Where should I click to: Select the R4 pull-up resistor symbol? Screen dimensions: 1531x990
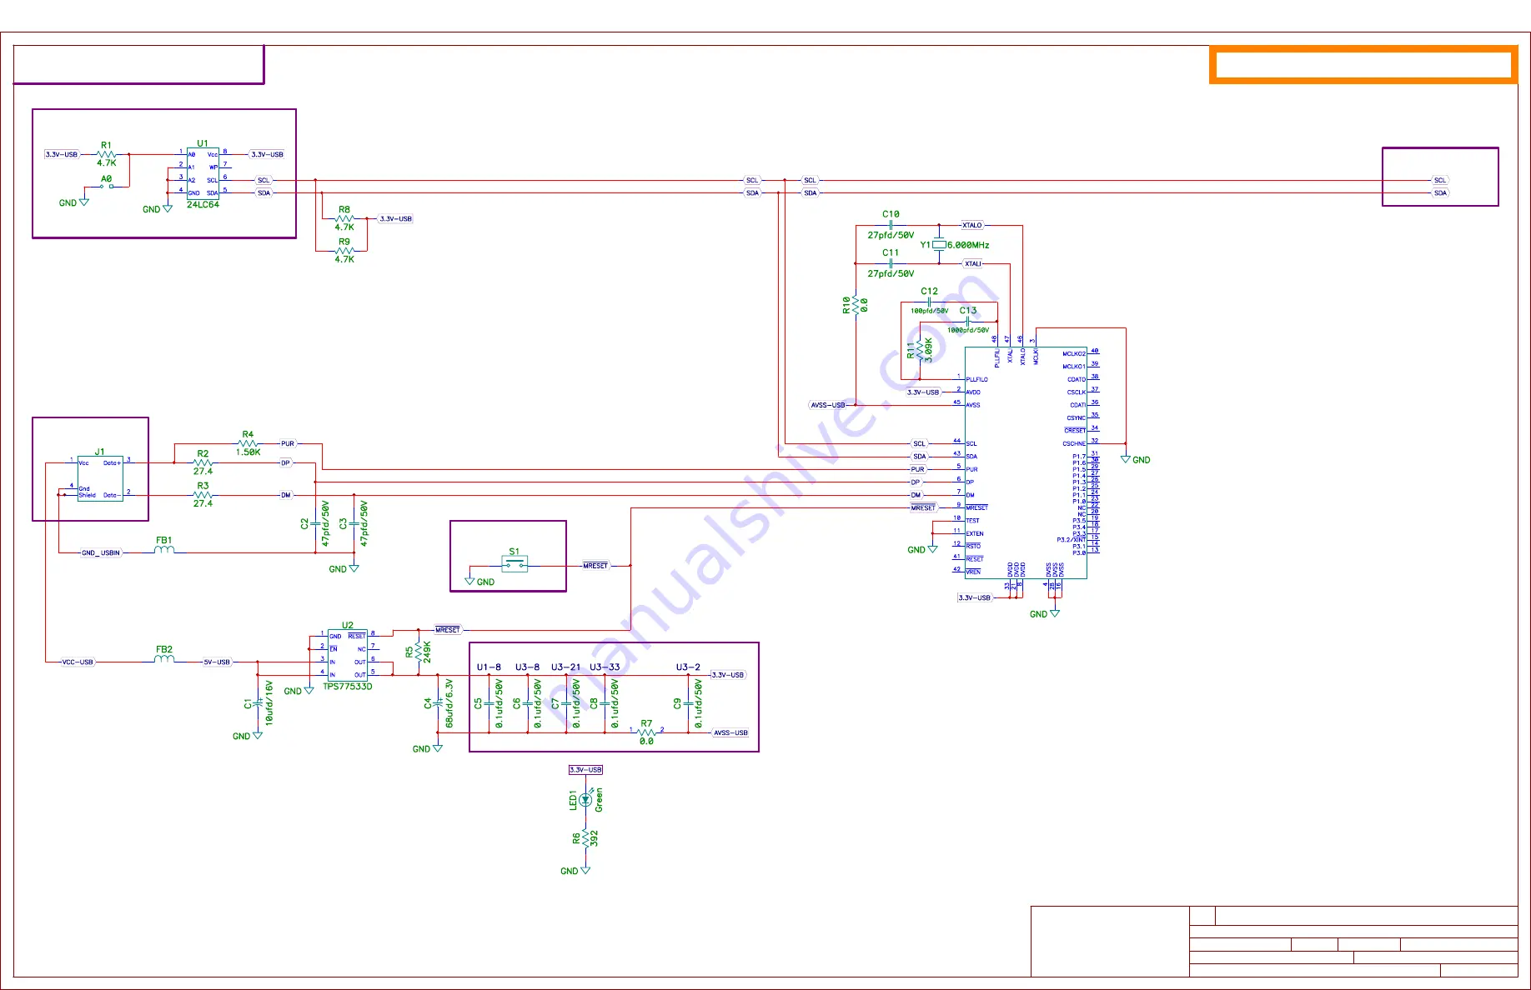click(x=248, y=443)
